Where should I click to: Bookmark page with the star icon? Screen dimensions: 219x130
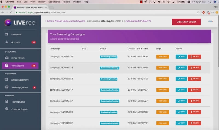coord(198,12)
